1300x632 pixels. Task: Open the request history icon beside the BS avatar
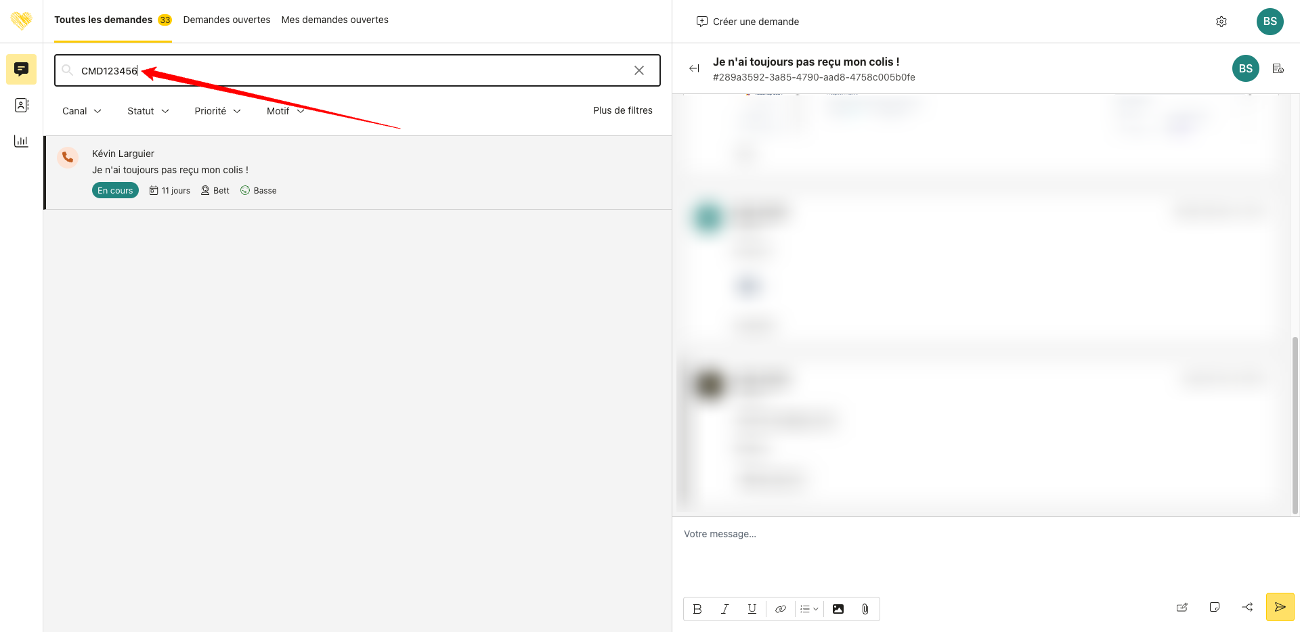coord(1278,68)
